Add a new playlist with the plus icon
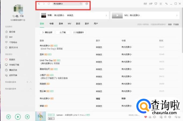 [27, 82]
